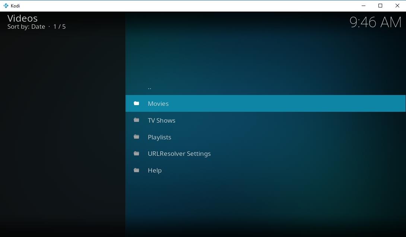Click the Kodi window title text
The image size is (406, 237).
coord(15,6)
